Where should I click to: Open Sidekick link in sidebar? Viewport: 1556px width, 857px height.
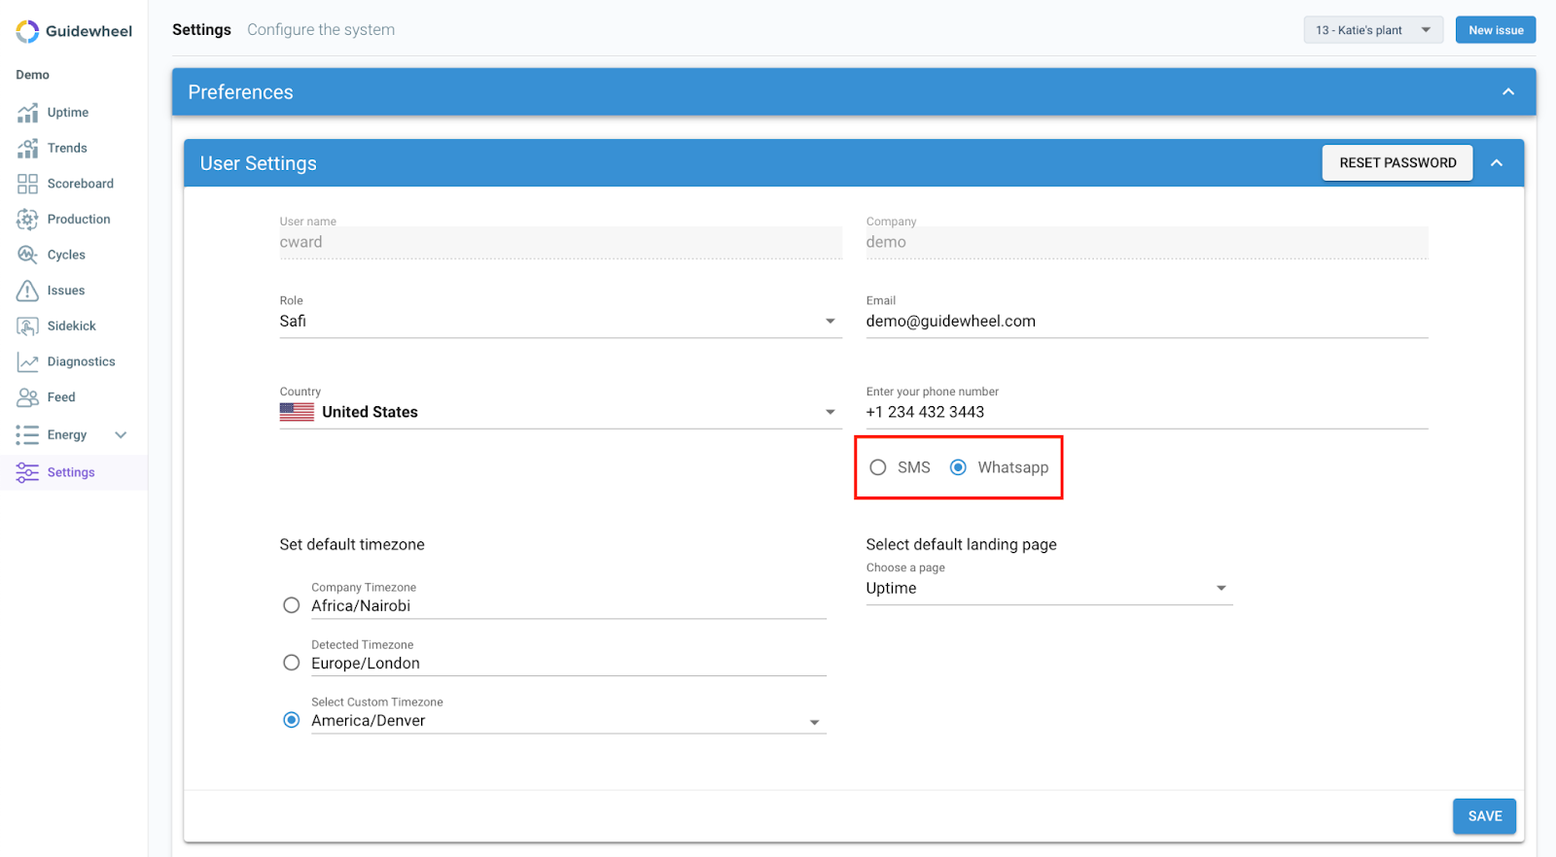[72, 326]
